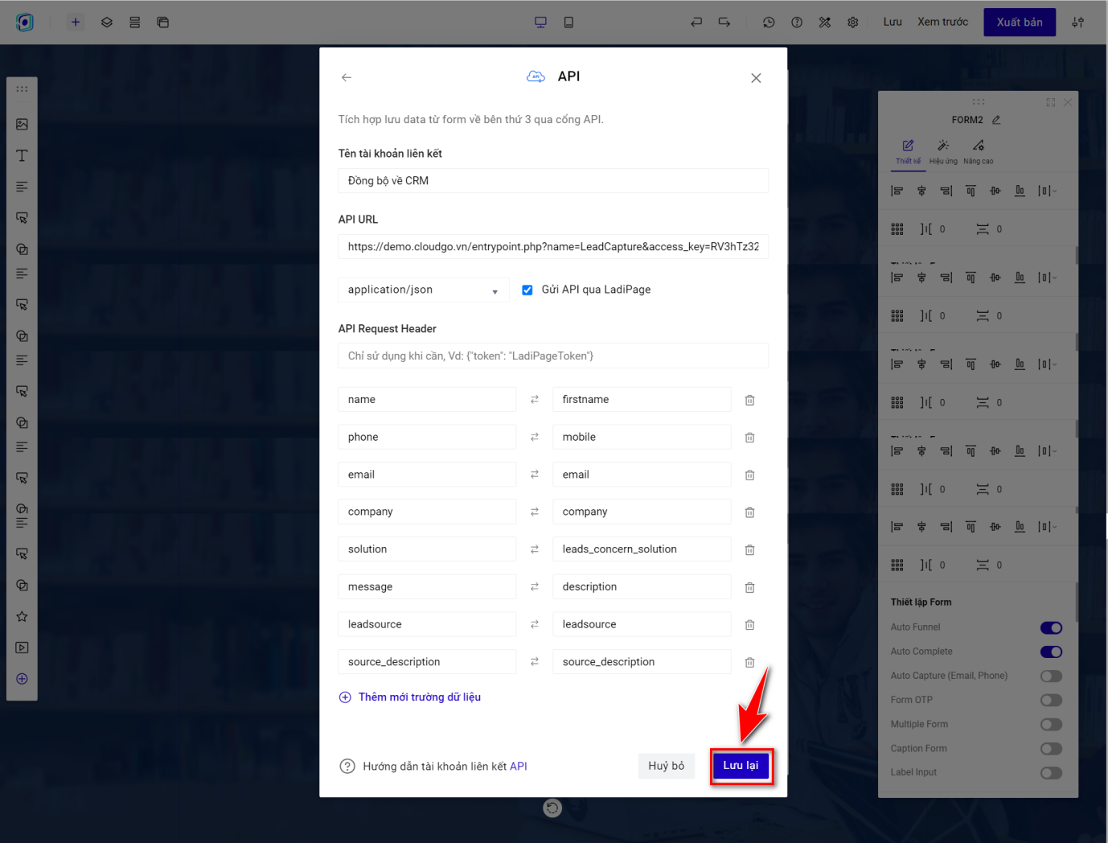Open the layers icon in top toolbar
This screenshot has width=1108, height=843.
[107, 23]
